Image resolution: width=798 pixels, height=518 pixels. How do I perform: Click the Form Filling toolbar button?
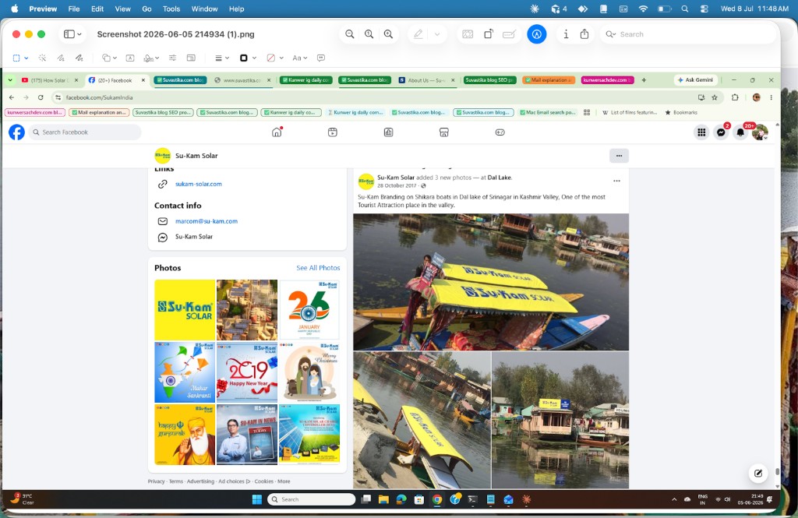(508, 34)
